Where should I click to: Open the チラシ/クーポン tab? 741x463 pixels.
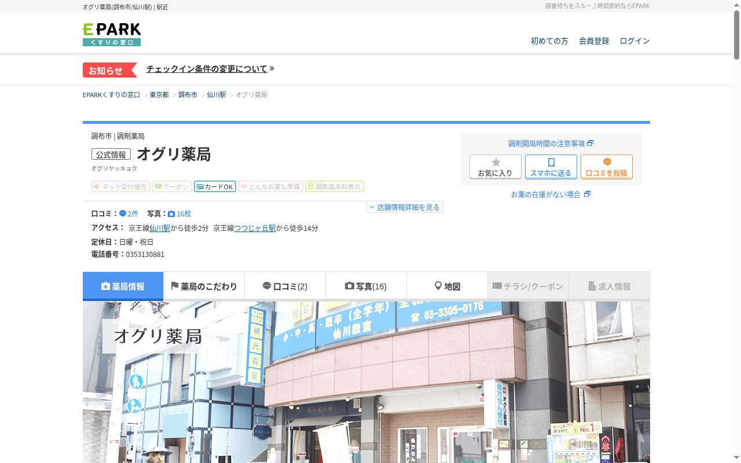[x=528, y=286]
